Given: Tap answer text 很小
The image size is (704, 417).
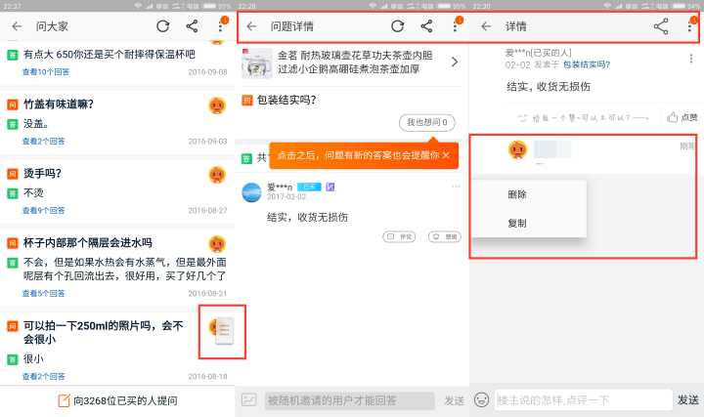Looking at the screenshot, I should (33, 358).
